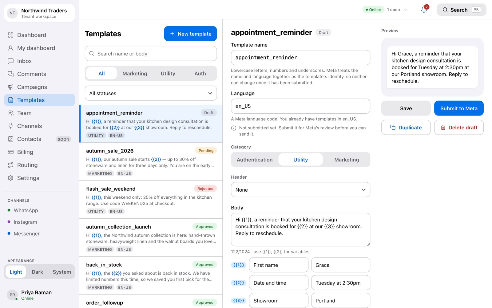Open Settings gear item
492x308 pixels.
pos(39,178)
